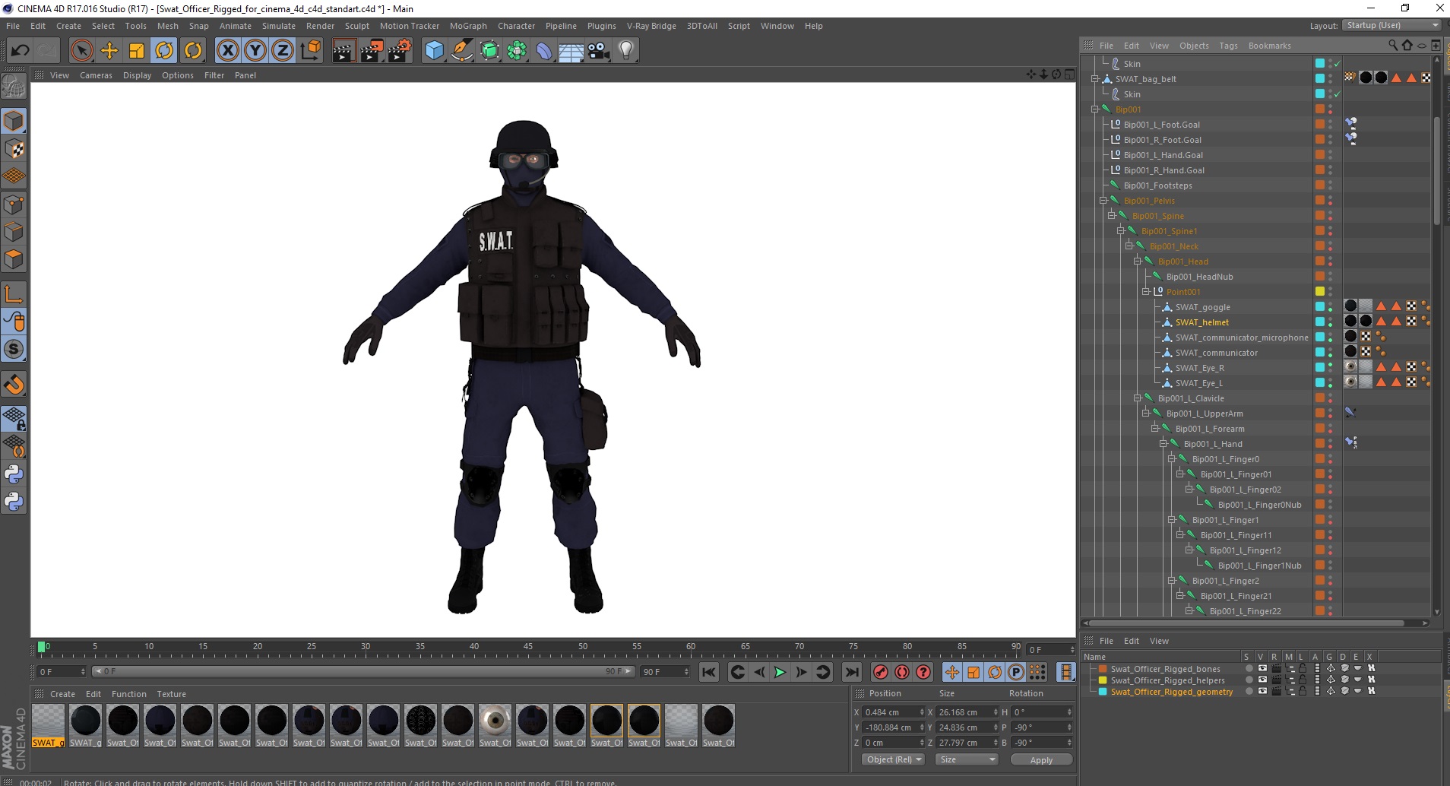Collapse the Bip001_L_Clavicle tree node
This screenshot has width=1450, height=786.
coord(1138,398)
